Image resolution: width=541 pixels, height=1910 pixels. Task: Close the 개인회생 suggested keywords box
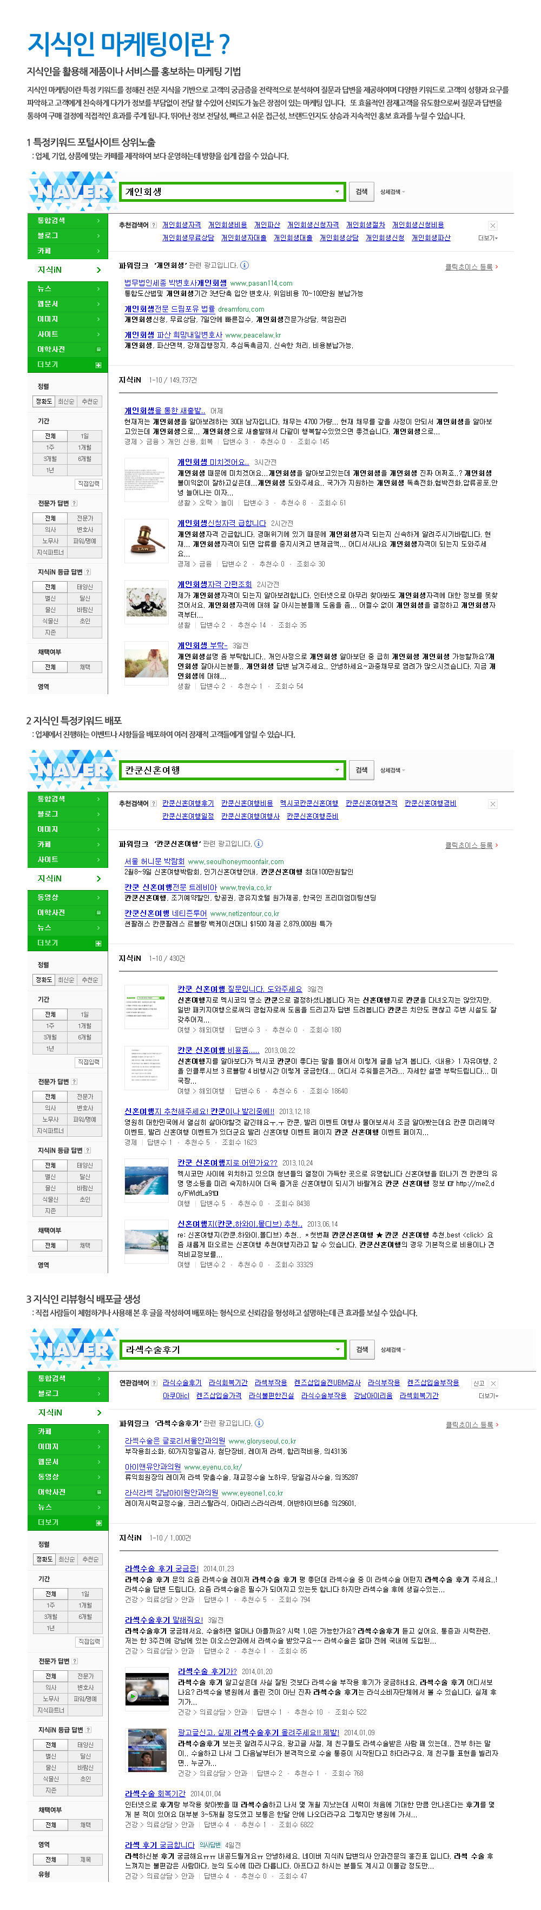492,225
